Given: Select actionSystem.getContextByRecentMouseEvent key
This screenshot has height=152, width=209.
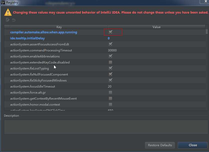Looking at the screenshot, I should (43, 99).
